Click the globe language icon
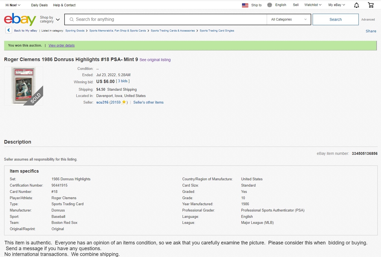381x257 pixels. click(270, 5)
